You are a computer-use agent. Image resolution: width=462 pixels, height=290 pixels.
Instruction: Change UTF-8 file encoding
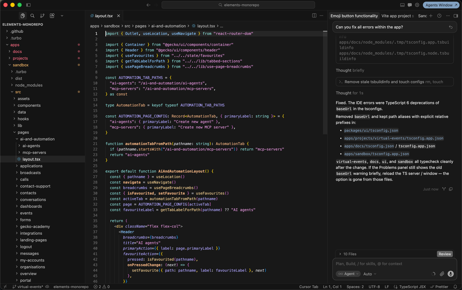(x=374, y=287)
